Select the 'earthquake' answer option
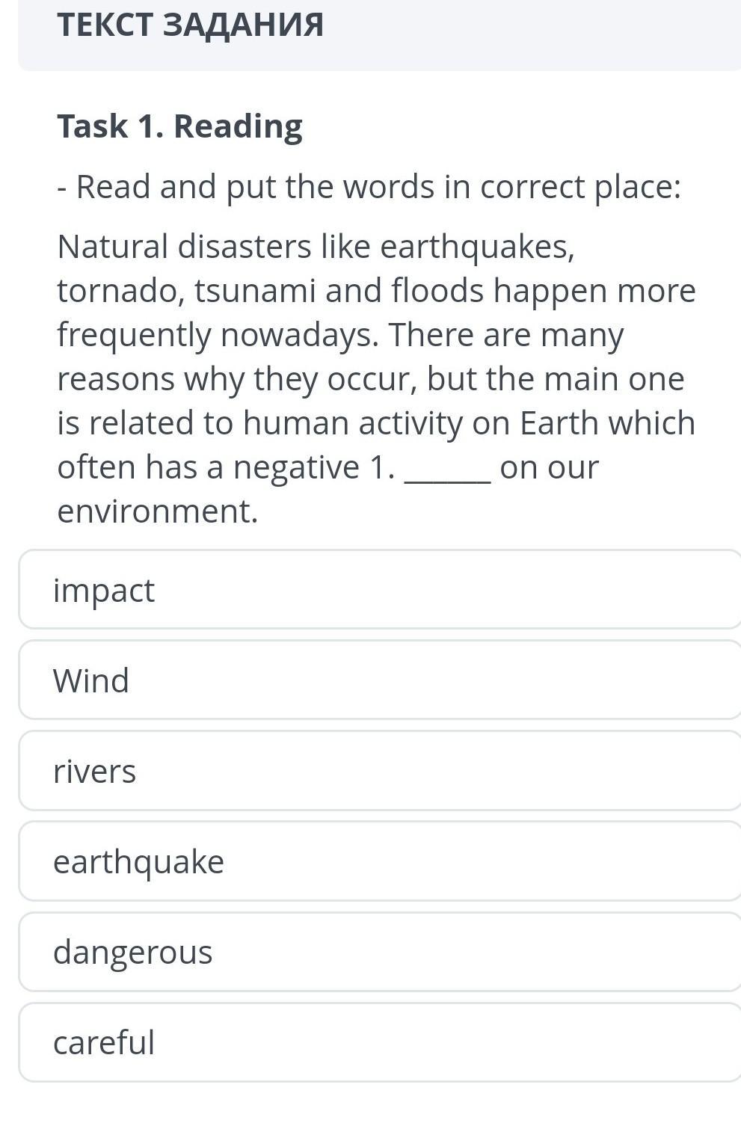The width and height of the screenshot is (741, 1132). (380, 861)
